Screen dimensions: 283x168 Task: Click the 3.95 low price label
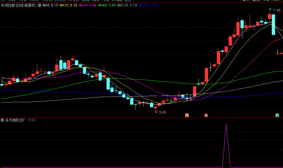(162, 112)
